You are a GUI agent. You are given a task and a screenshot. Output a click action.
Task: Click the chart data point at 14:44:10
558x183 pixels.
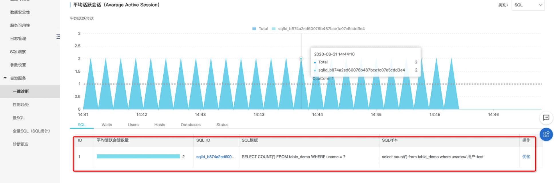point(301,59)
